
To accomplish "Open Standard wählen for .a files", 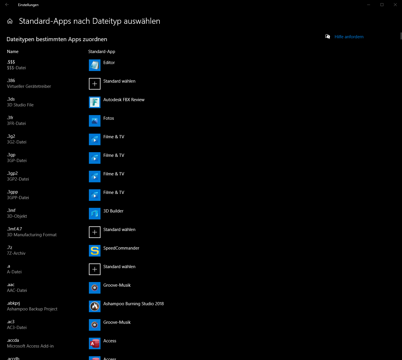I will 94,269.
